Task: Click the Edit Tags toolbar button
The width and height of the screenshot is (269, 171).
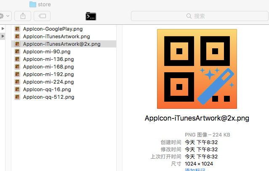Action: (x=42, y=16)
